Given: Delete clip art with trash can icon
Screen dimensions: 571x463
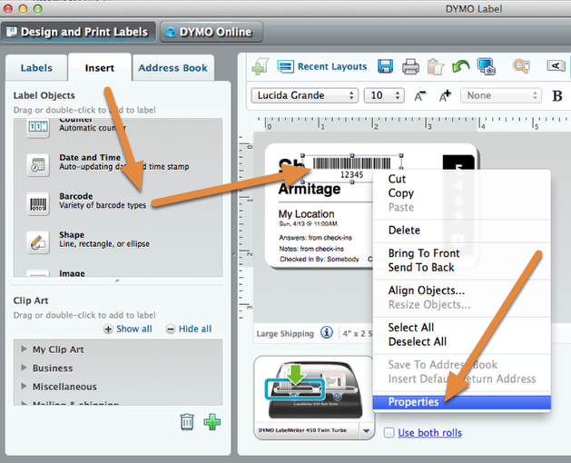Looking at the screenshot, I should (187, 422).
